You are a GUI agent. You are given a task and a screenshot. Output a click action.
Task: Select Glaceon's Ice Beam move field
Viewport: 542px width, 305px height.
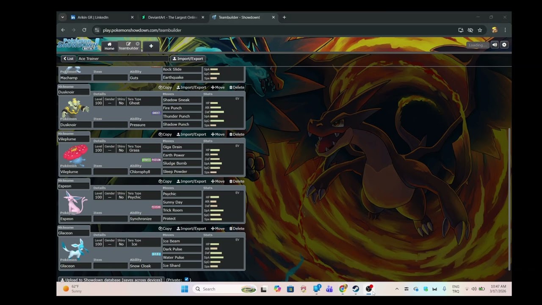click(182, 241)
